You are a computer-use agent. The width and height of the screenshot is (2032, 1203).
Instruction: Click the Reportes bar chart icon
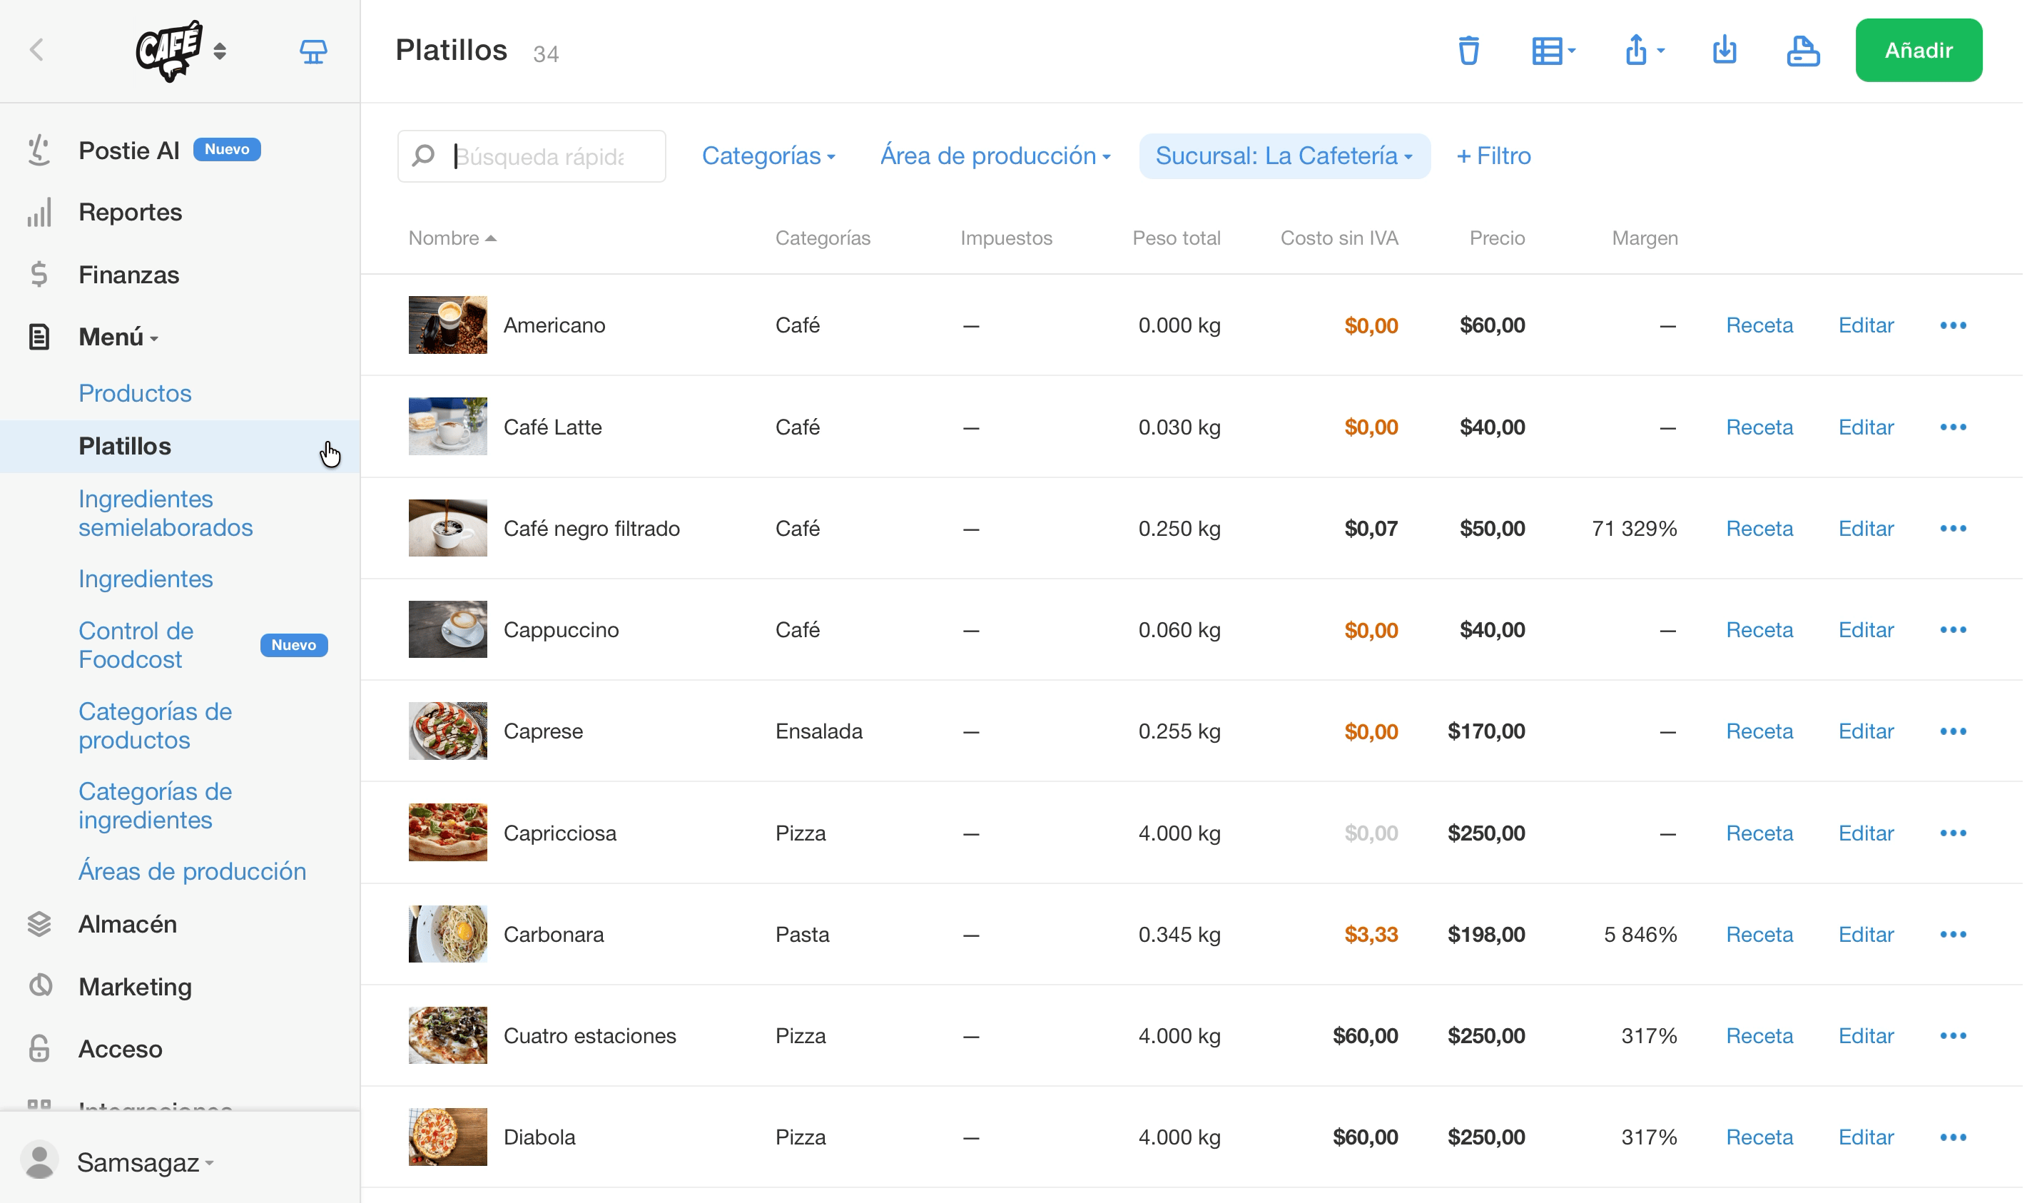[x=39, y=213]
